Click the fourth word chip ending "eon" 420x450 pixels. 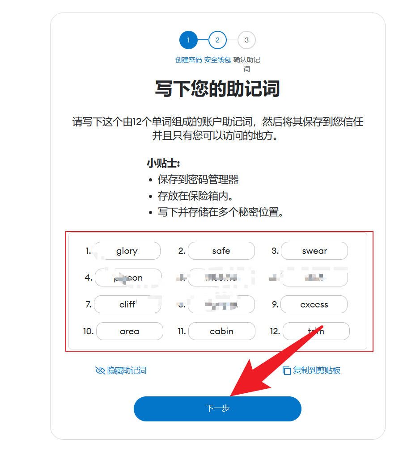(x=128, y=278)
